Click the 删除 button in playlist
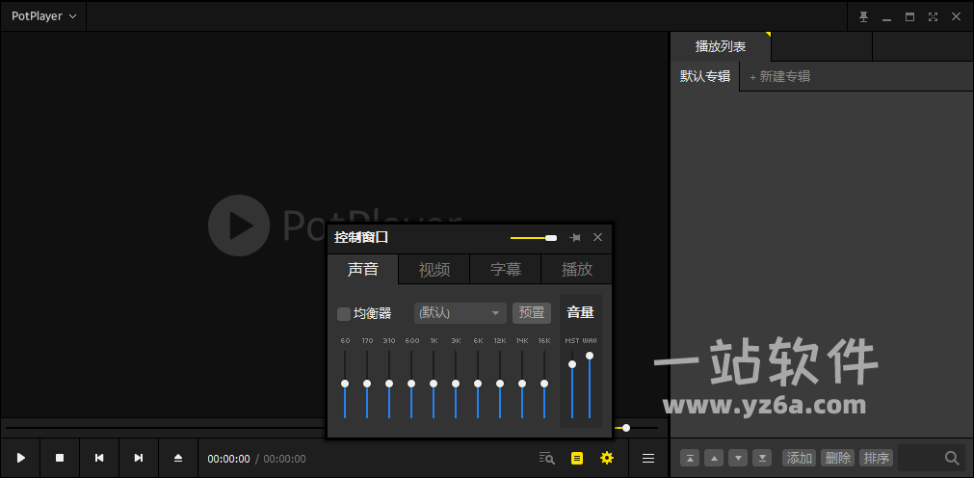Viewport: 974px width, 478px height. click(837, 458)
